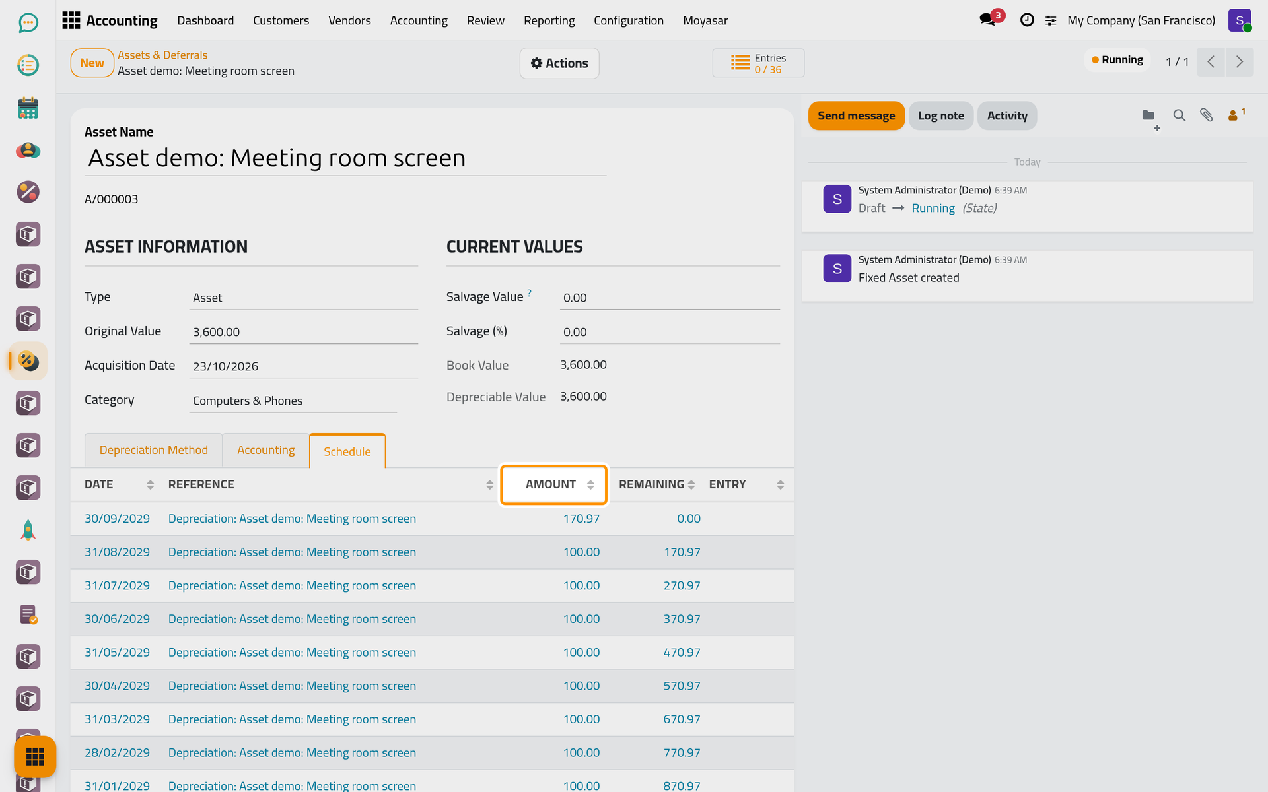Search messages with magnifier icon in chatter

pyautogui.click(x=1179, y=115)
